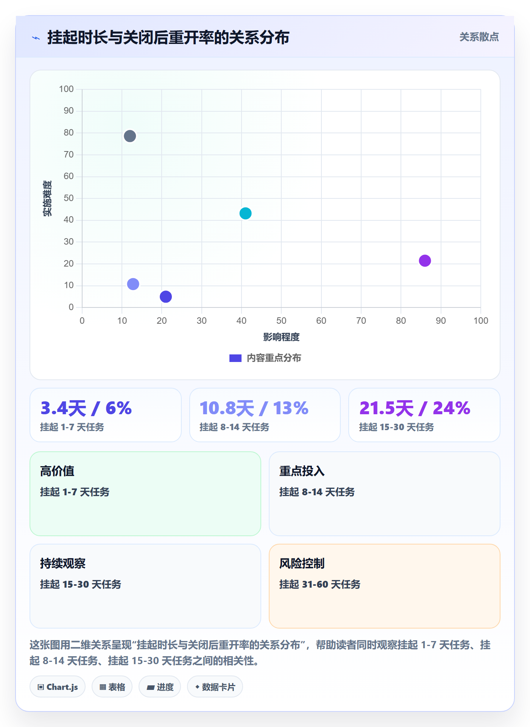Click the 关系散点 label in the header

tap(479, 37)
